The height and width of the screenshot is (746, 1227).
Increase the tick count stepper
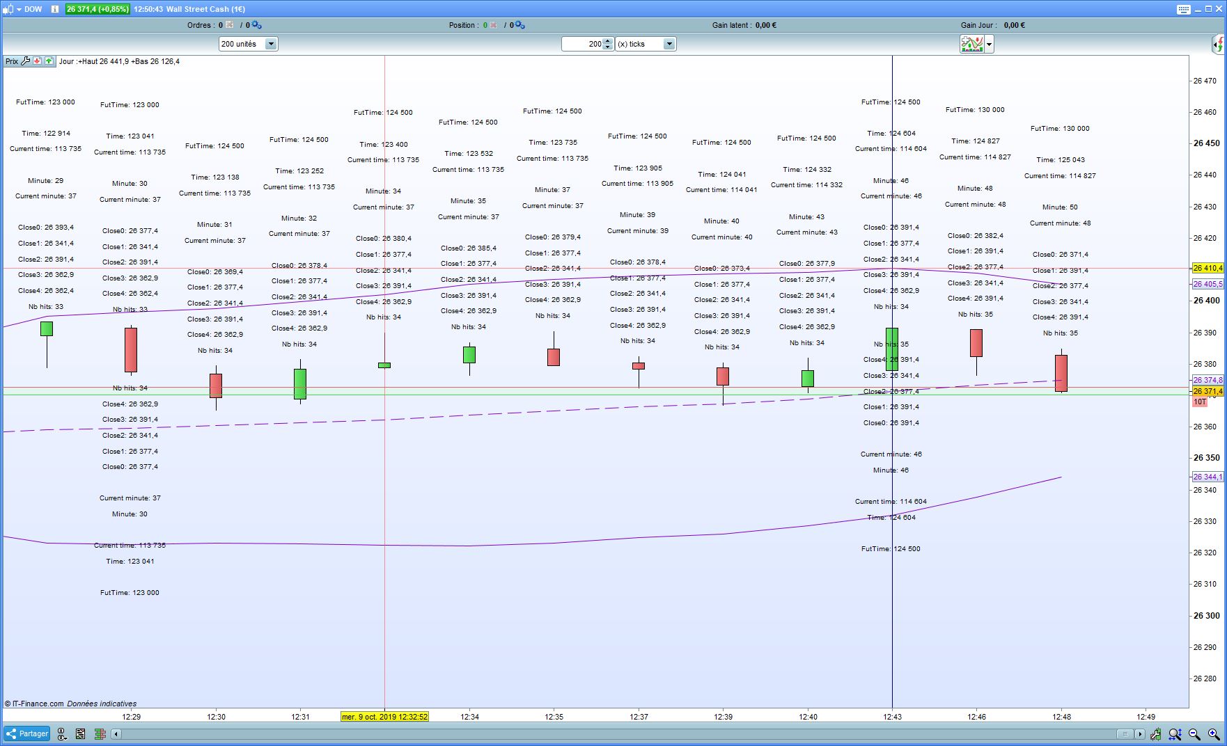608,40
